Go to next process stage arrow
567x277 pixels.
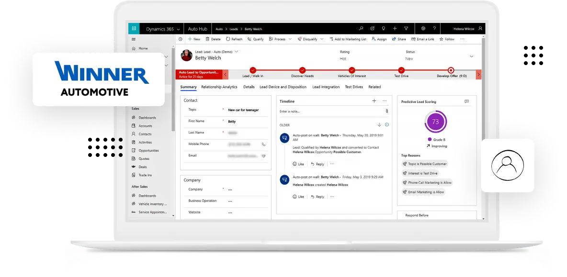(x=479, y=75)
